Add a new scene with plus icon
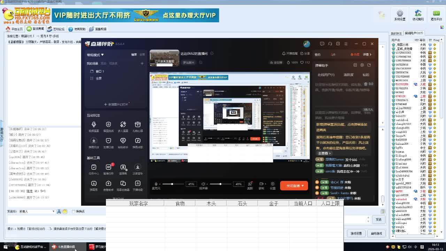The height and width of the screenshot is (251, 446). point(142,63)
